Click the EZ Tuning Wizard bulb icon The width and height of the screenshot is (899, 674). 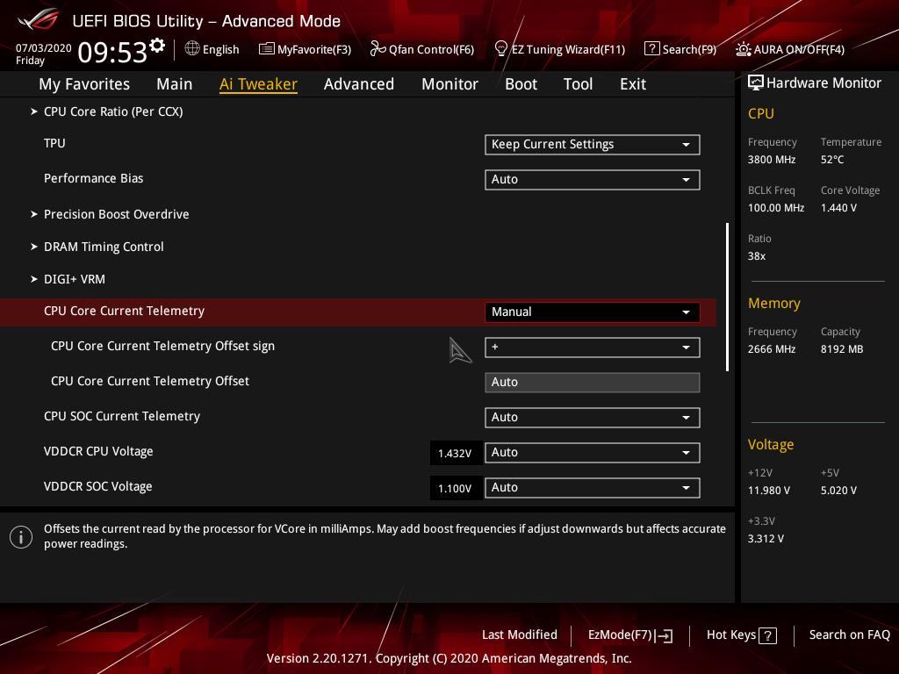(500, 49)
